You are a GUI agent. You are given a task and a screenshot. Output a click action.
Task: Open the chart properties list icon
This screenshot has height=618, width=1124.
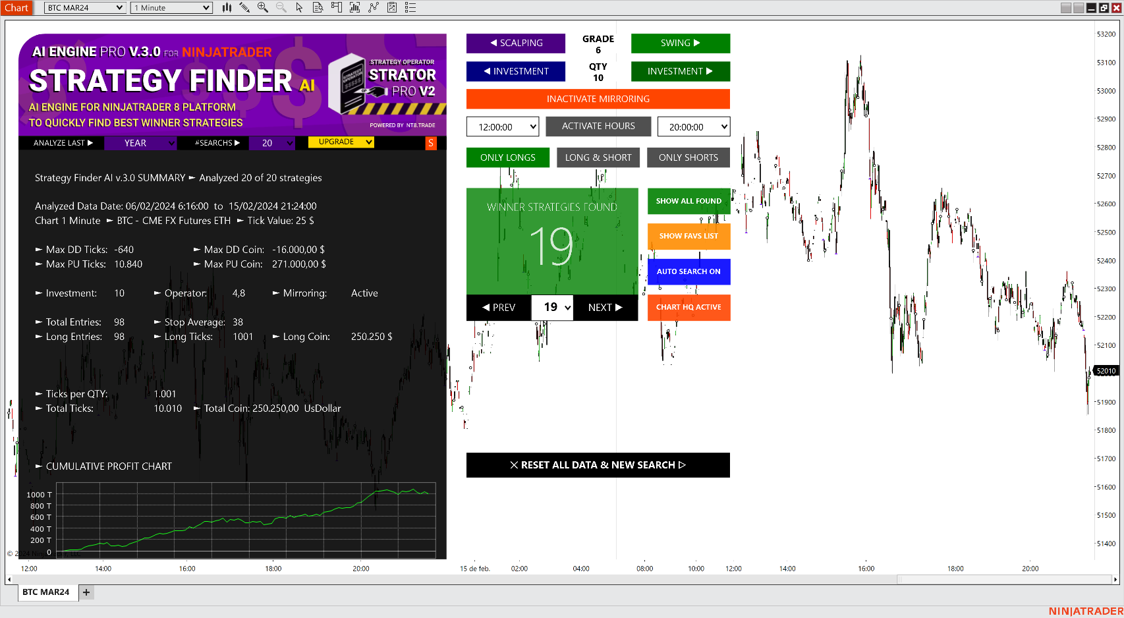coord(410,7)
